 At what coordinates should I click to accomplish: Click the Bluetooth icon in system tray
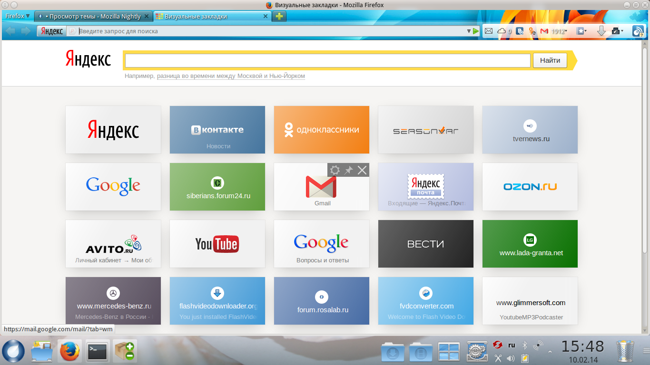pos(525,345)
